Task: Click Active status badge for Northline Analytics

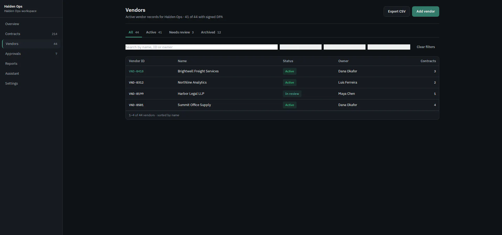Action: tap(289, 83)
